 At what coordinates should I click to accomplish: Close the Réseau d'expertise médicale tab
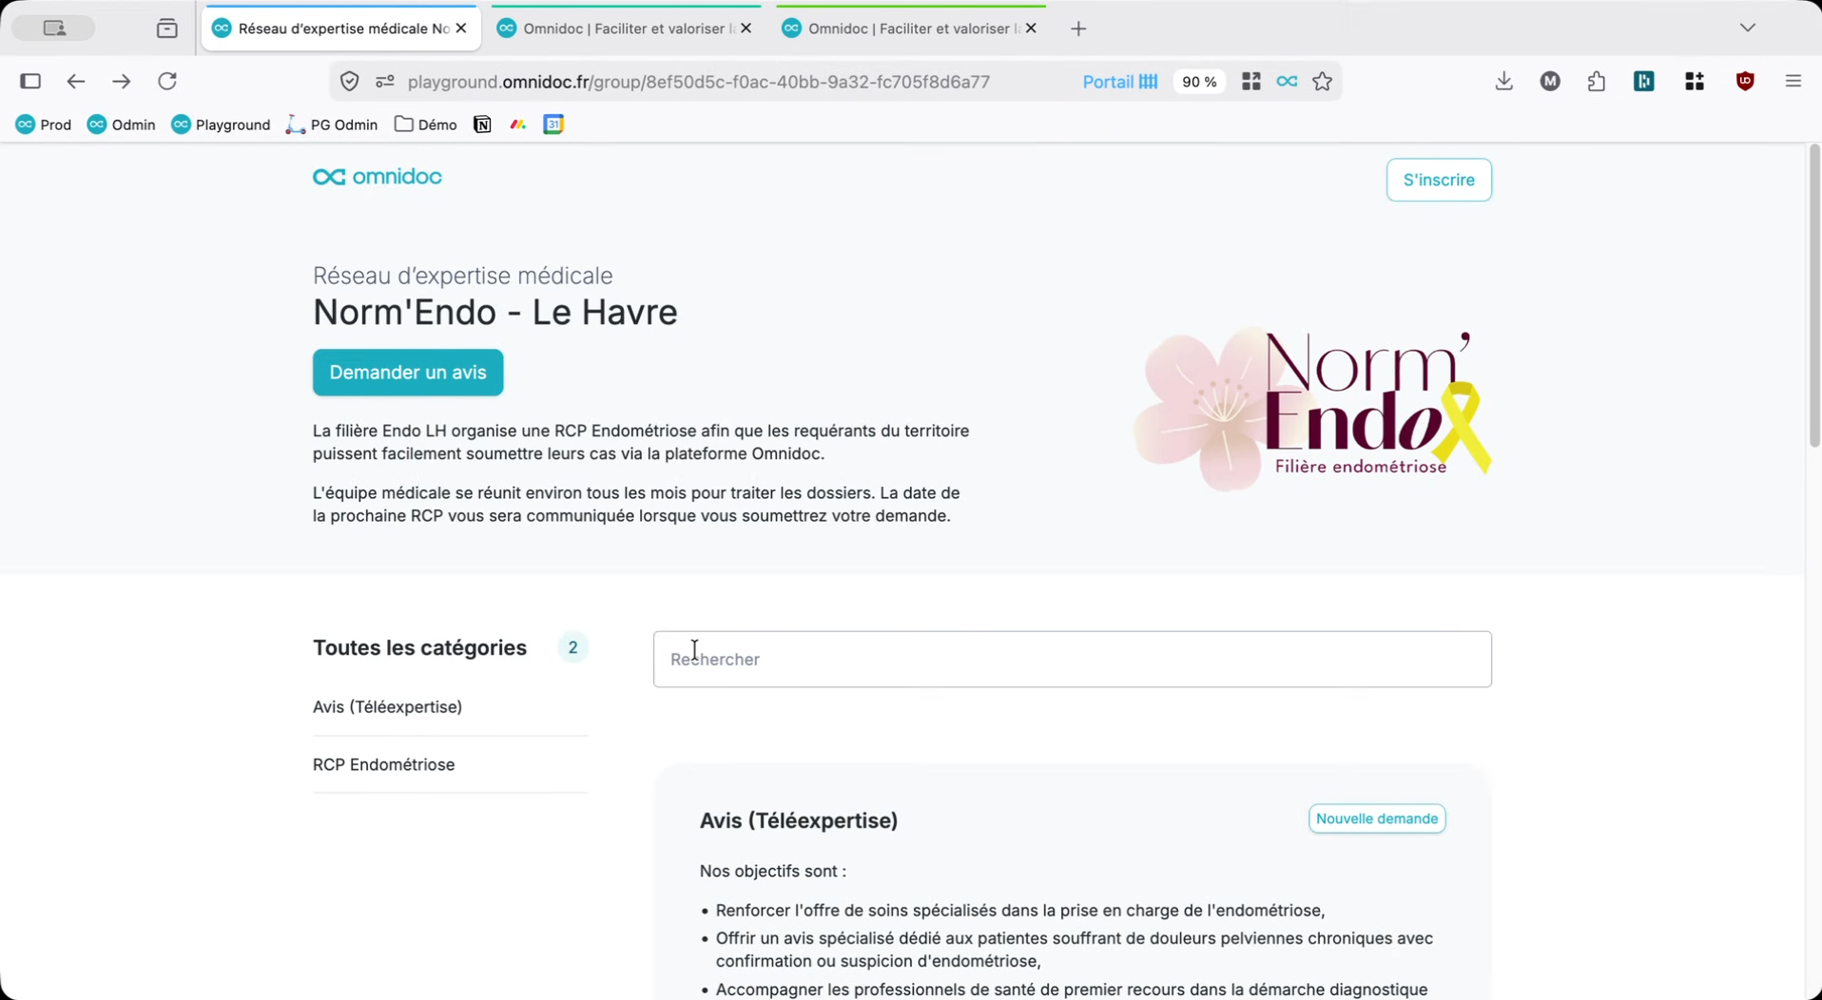click(x=461, y=29)
